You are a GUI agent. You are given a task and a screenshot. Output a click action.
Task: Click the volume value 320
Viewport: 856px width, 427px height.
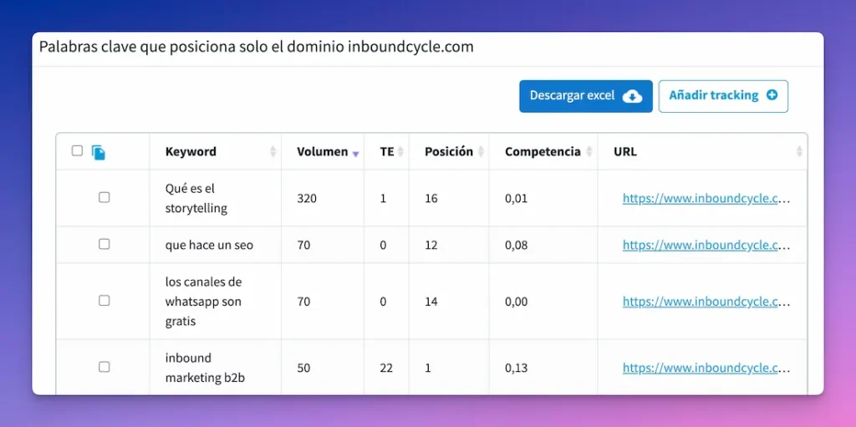307,199
